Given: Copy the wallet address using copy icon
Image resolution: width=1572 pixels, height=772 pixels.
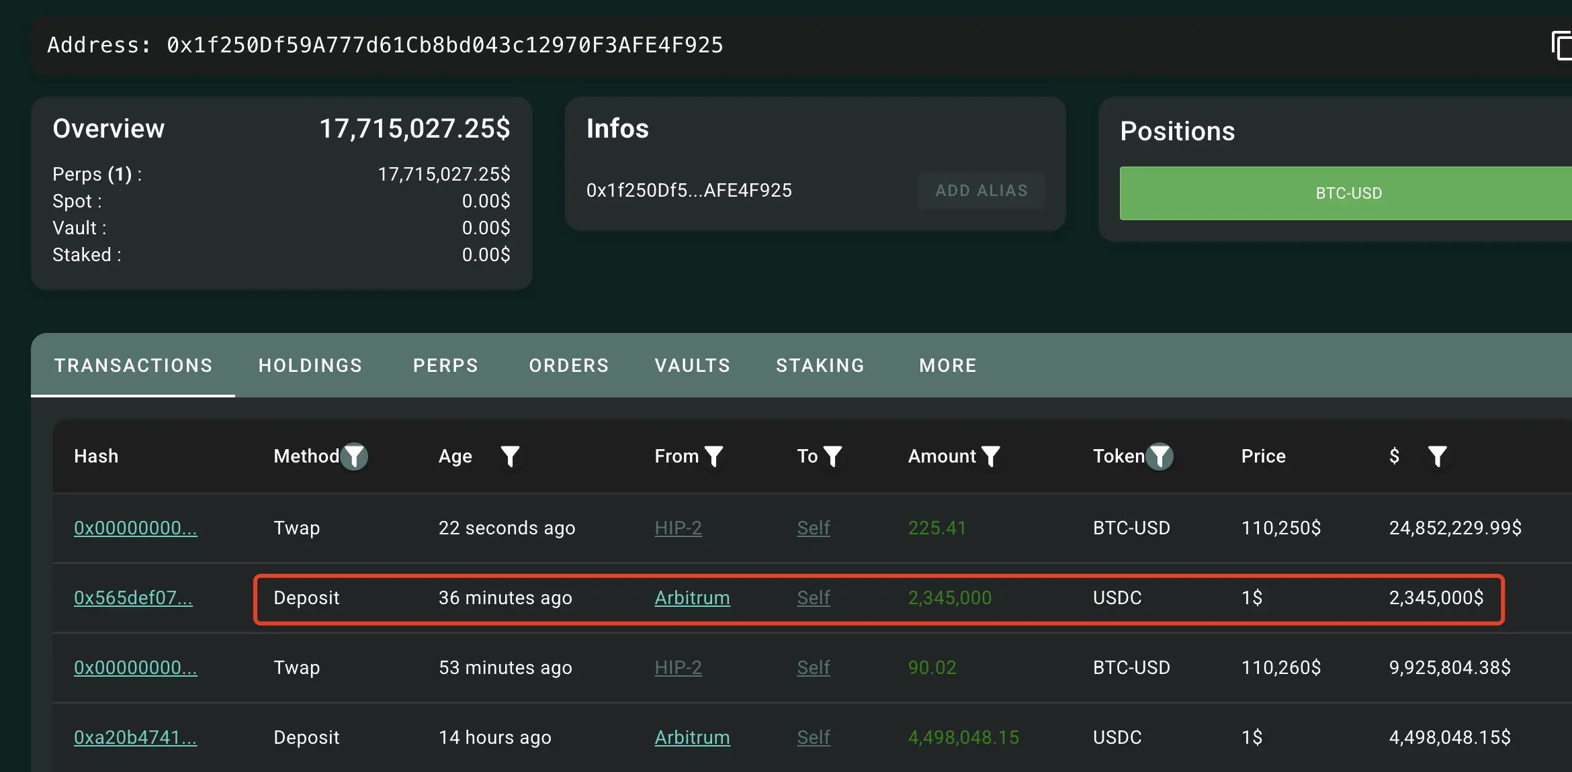Looking at the screenshot, I should pos(1562,46).
